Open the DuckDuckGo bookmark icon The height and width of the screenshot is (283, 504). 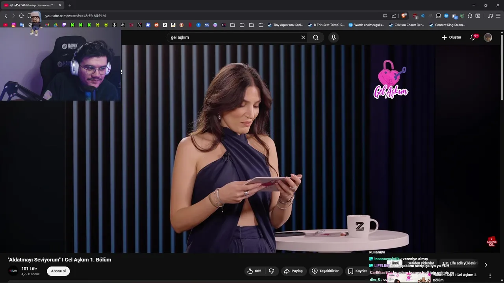[x=181, y=25]
